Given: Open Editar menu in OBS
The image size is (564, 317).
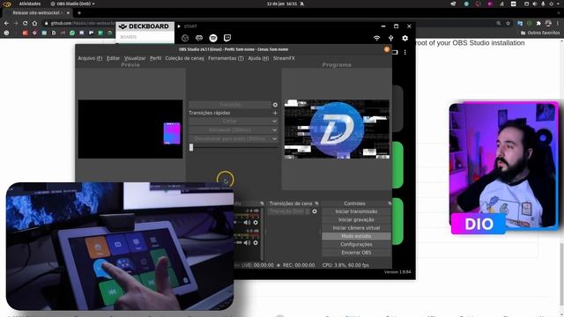Looking at the screenshot, I should pyautogui.click(x=113, y=58).
